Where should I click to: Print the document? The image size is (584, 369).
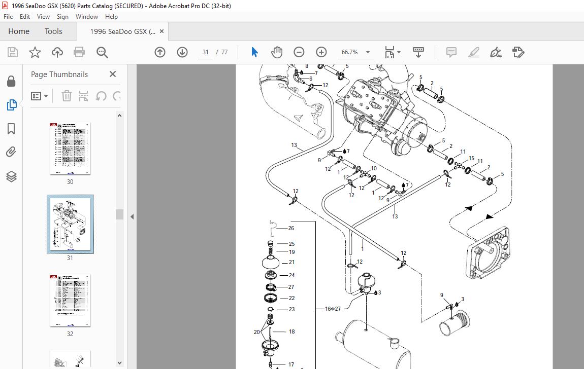79,52
